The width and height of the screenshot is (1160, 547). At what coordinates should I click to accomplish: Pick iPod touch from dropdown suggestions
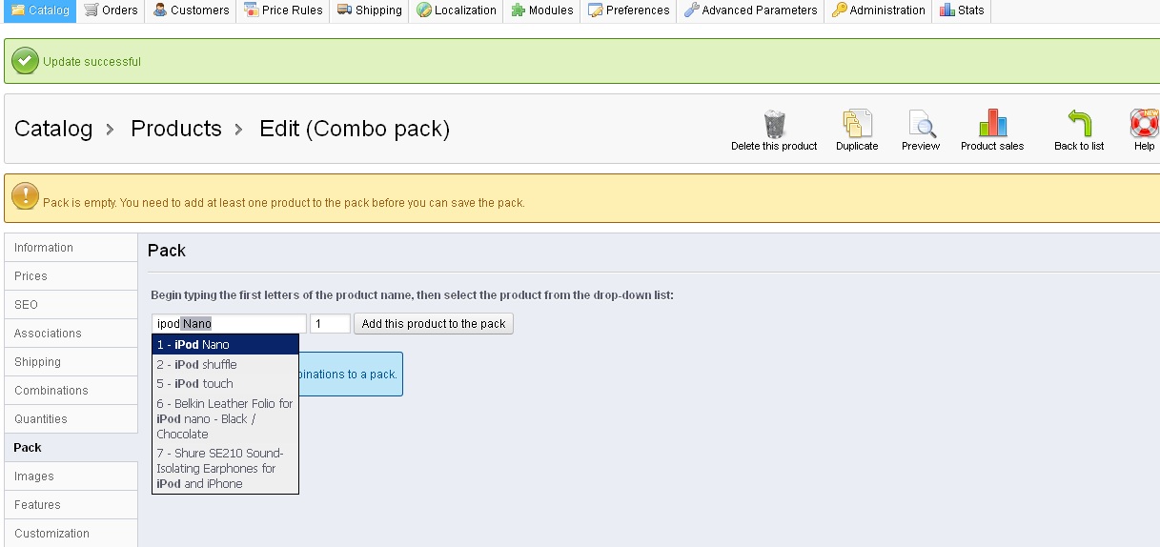[225, 384]
